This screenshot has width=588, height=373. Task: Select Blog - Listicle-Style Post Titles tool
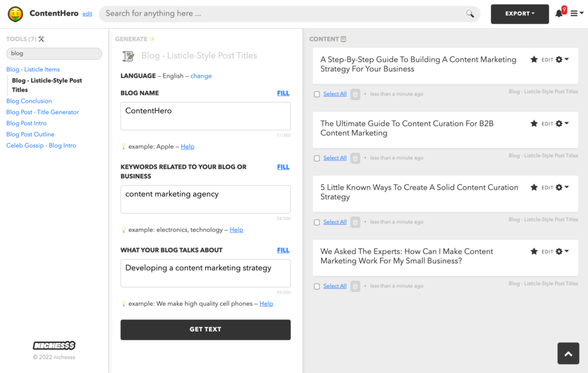[x=47, y=85]
